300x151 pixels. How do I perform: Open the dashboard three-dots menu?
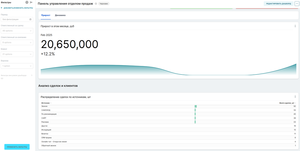pos(297,4)
